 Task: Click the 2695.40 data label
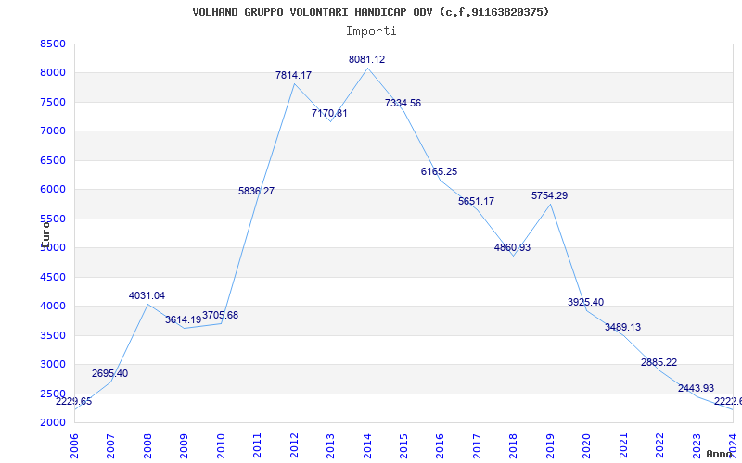[x=109, y=374]
